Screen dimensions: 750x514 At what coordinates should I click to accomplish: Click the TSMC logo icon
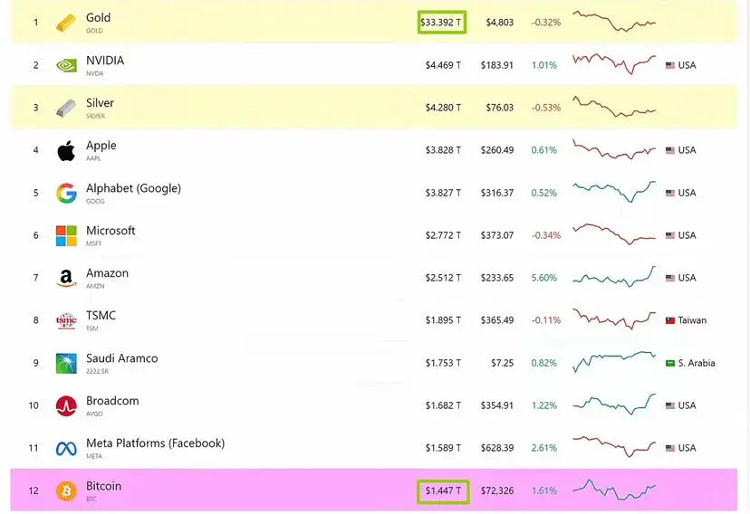tap(66, 320)
